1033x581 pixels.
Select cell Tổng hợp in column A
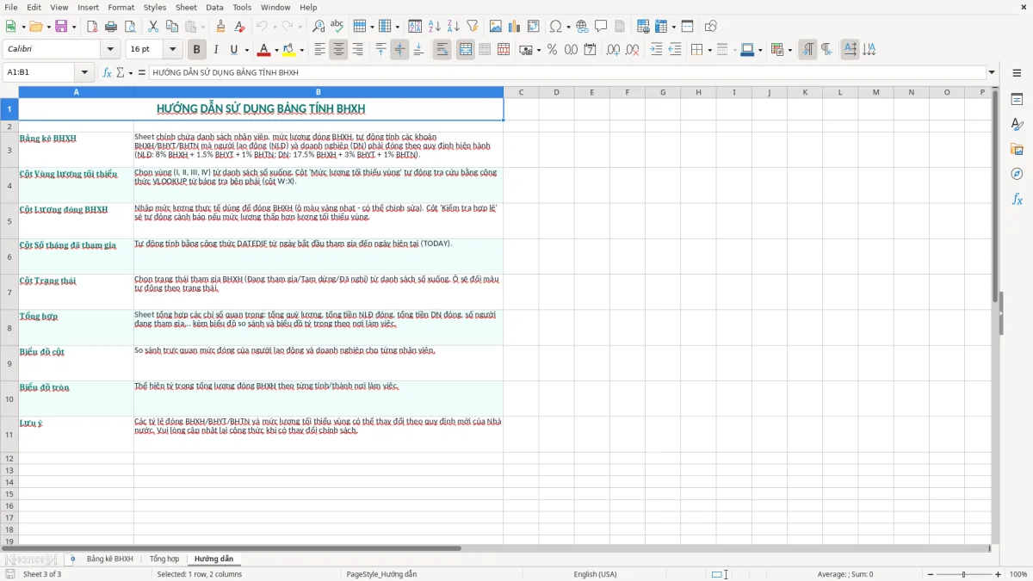(x=76, y=328)
